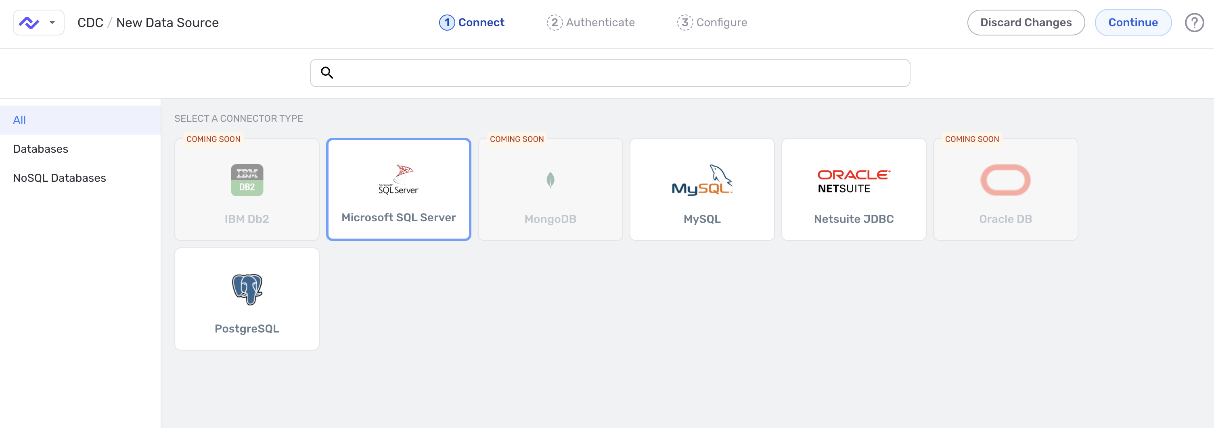Choose the MySQL connector label
This screenshot has width=1214, height=428.
point(702,219)
